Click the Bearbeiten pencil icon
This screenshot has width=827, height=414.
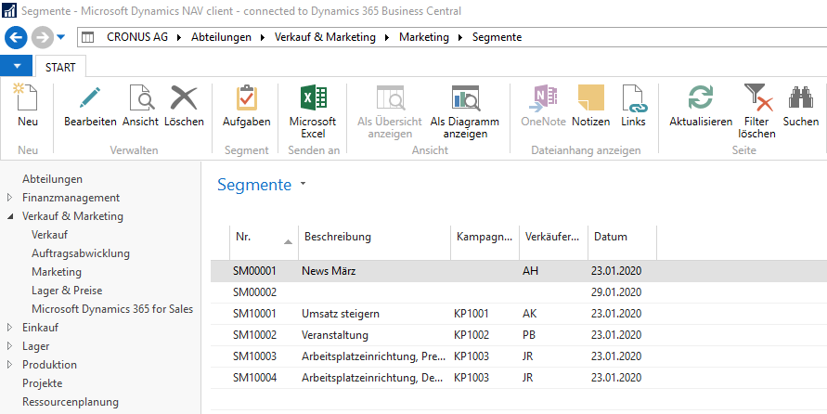coord(90,97)
